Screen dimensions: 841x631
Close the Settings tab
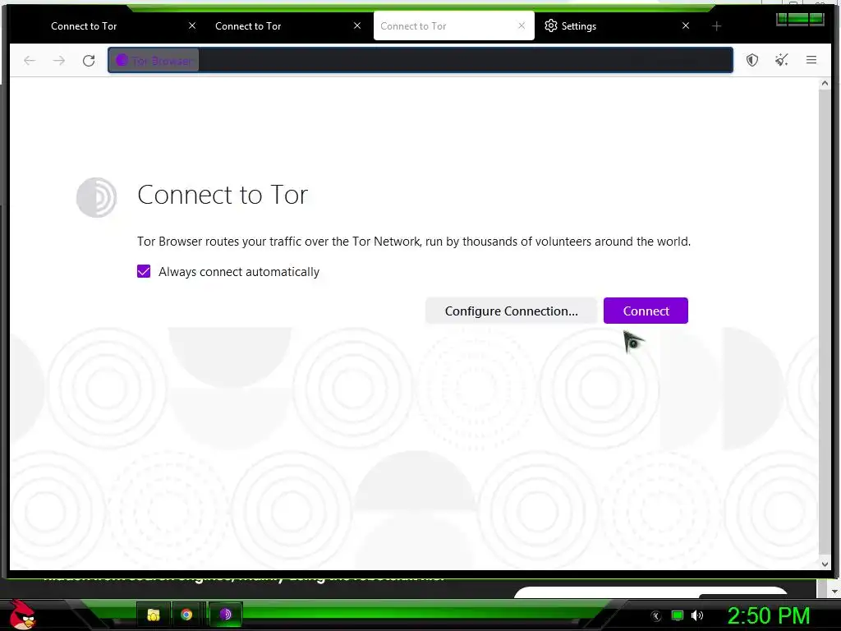[x=686, y=25]
